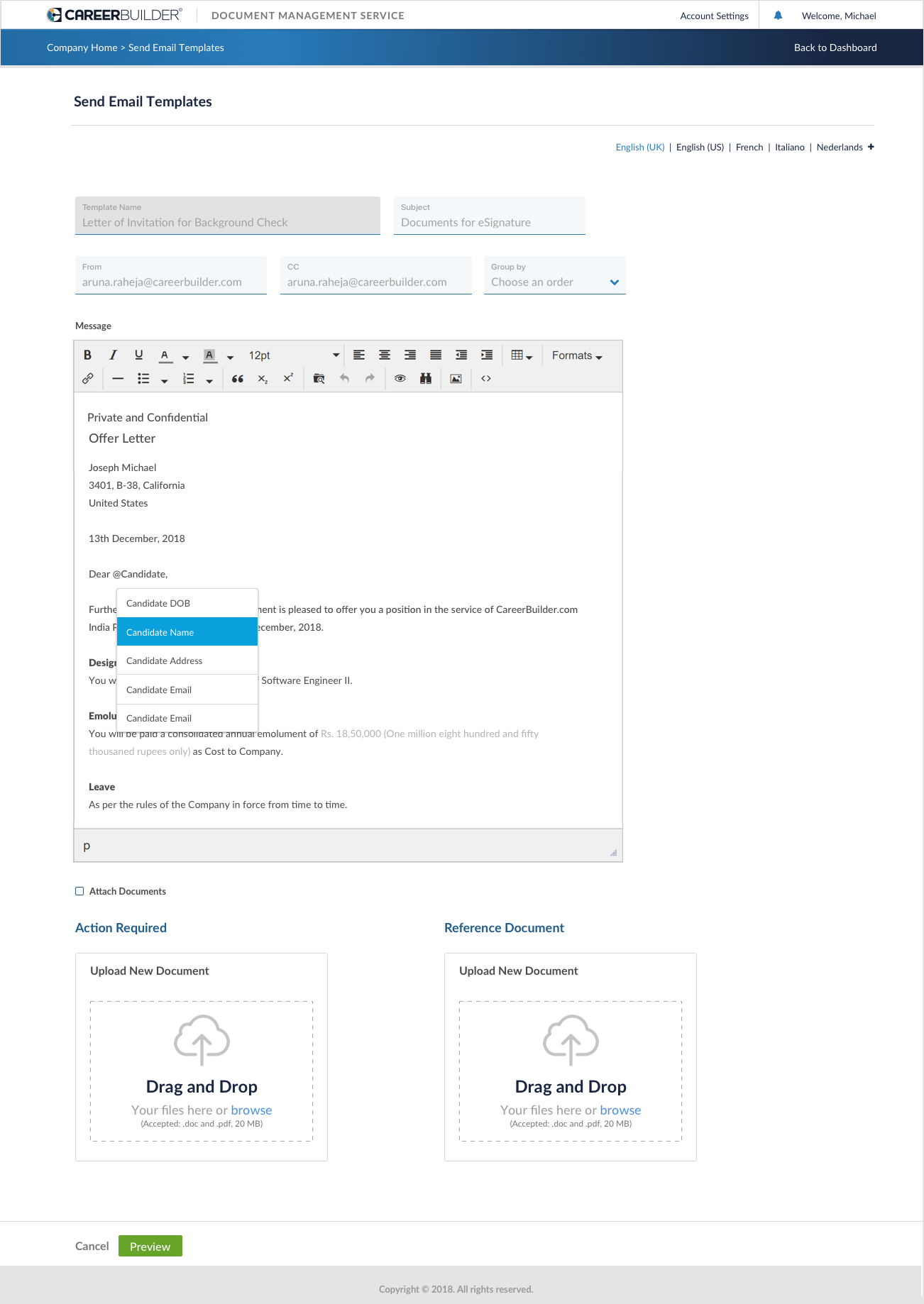924x1304 pixels.
Task: Apply bullet list formatting
Action: 143,378
